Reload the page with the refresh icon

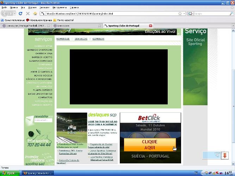pos(20,13)
